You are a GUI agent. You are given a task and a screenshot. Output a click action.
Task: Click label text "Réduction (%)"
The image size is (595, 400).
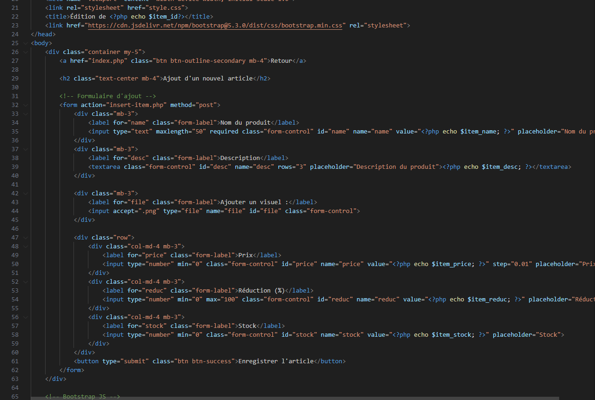261,291
